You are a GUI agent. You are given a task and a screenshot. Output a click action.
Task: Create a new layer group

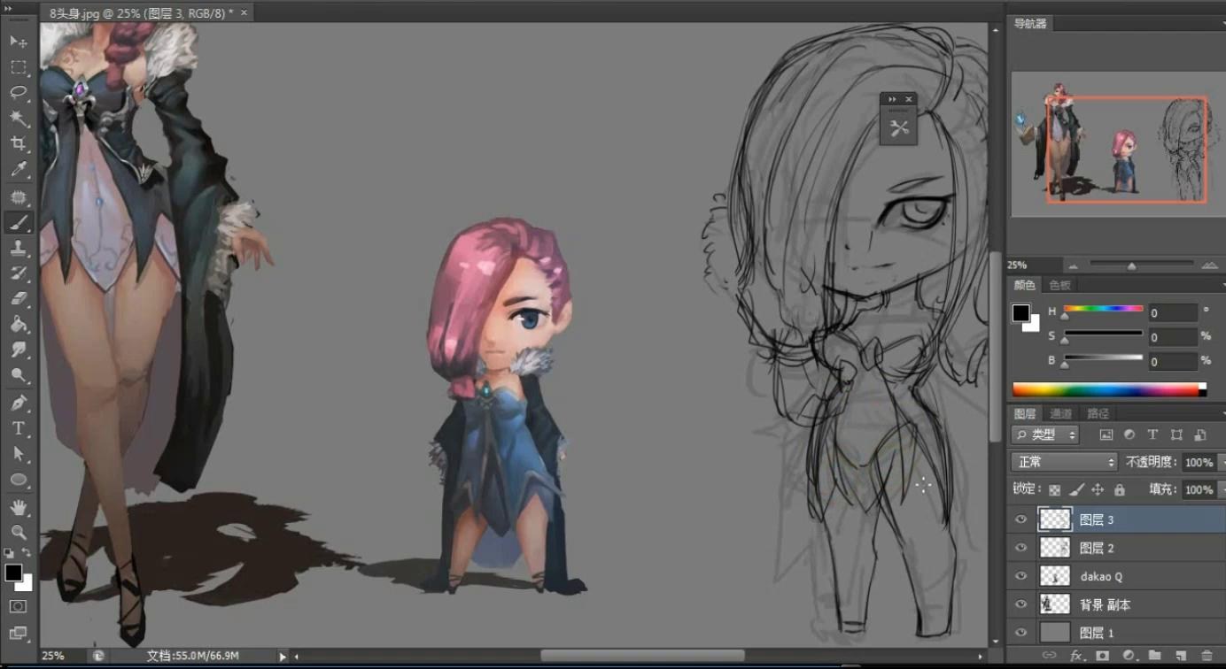pyautogui.click(x=1154, y=656)
